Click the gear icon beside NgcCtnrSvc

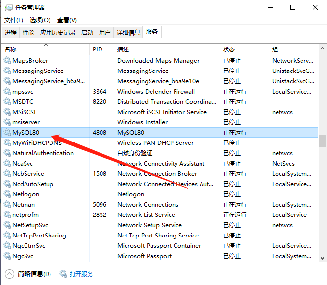(7, 245)
